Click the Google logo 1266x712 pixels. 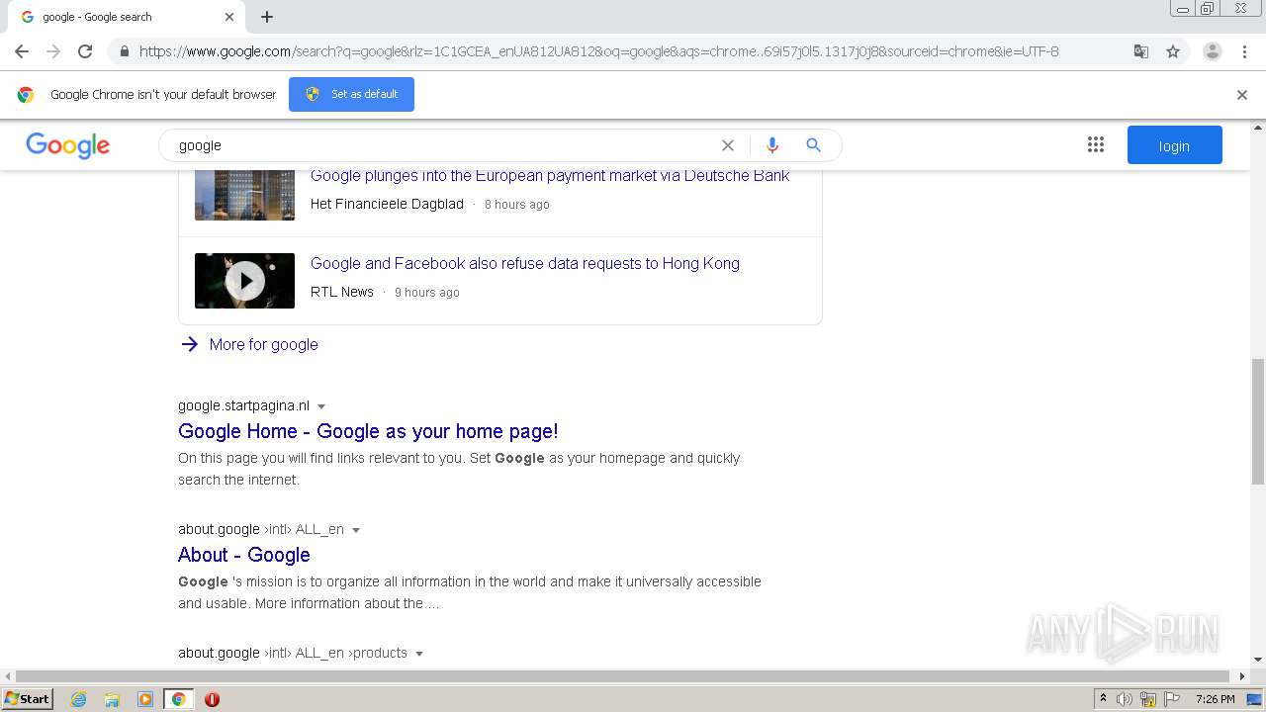pos(67,145)
